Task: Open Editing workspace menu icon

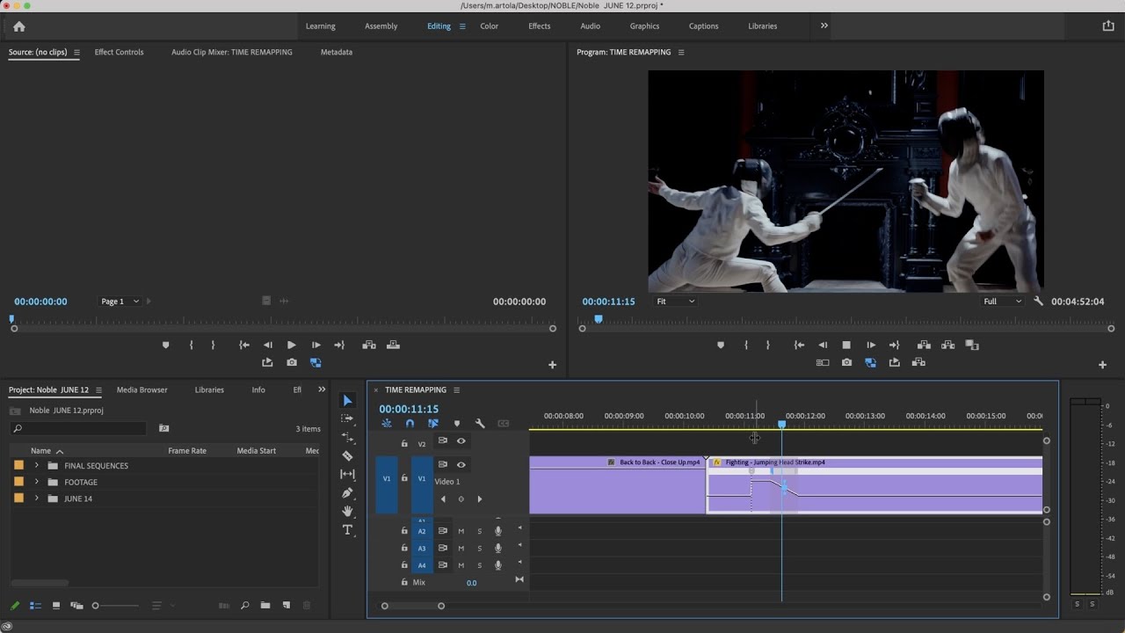Action: 462,26
